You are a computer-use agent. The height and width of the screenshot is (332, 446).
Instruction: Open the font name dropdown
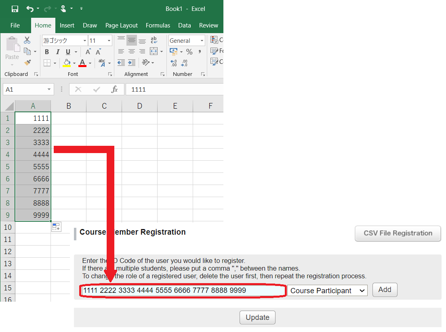[x=85, y=41]
